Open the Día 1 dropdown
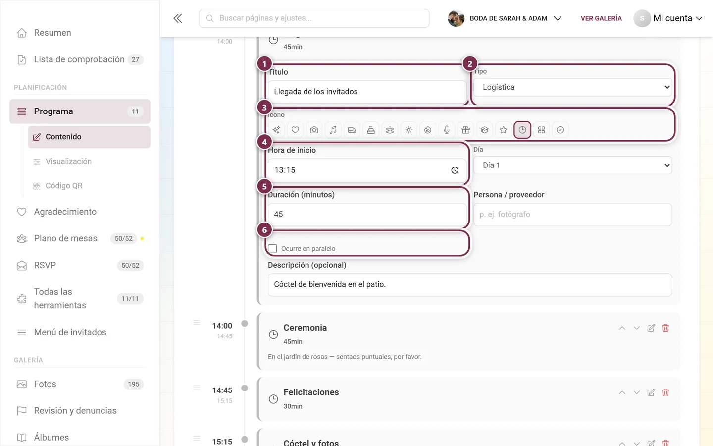This screenshot has height=446, width=713. point(573,166)
